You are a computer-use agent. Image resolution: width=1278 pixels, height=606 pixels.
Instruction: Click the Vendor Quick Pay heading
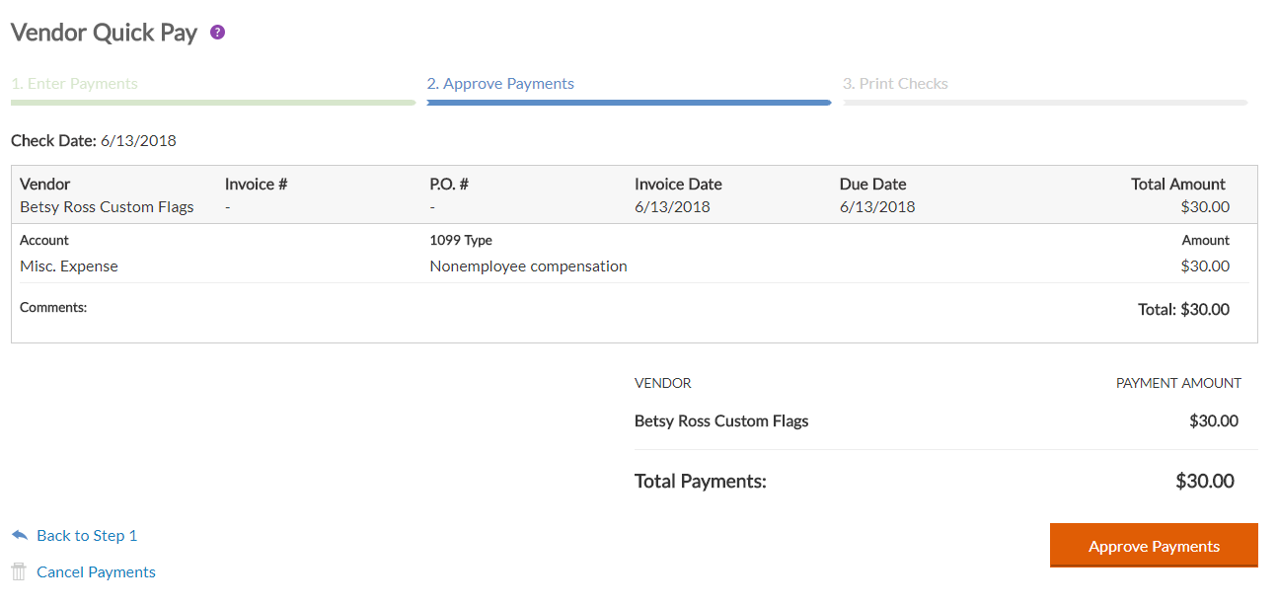(x=104, y=33)
